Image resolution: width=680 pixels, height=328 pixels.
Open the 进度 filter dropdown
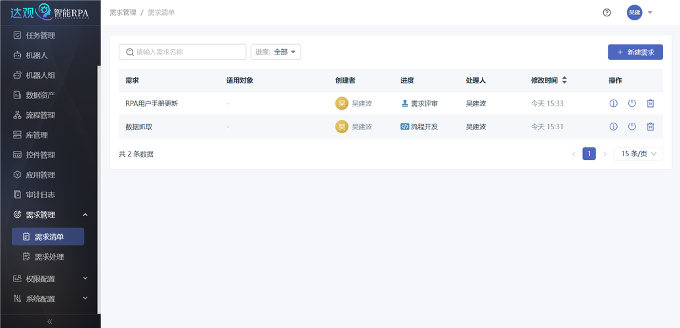(276, 52)
